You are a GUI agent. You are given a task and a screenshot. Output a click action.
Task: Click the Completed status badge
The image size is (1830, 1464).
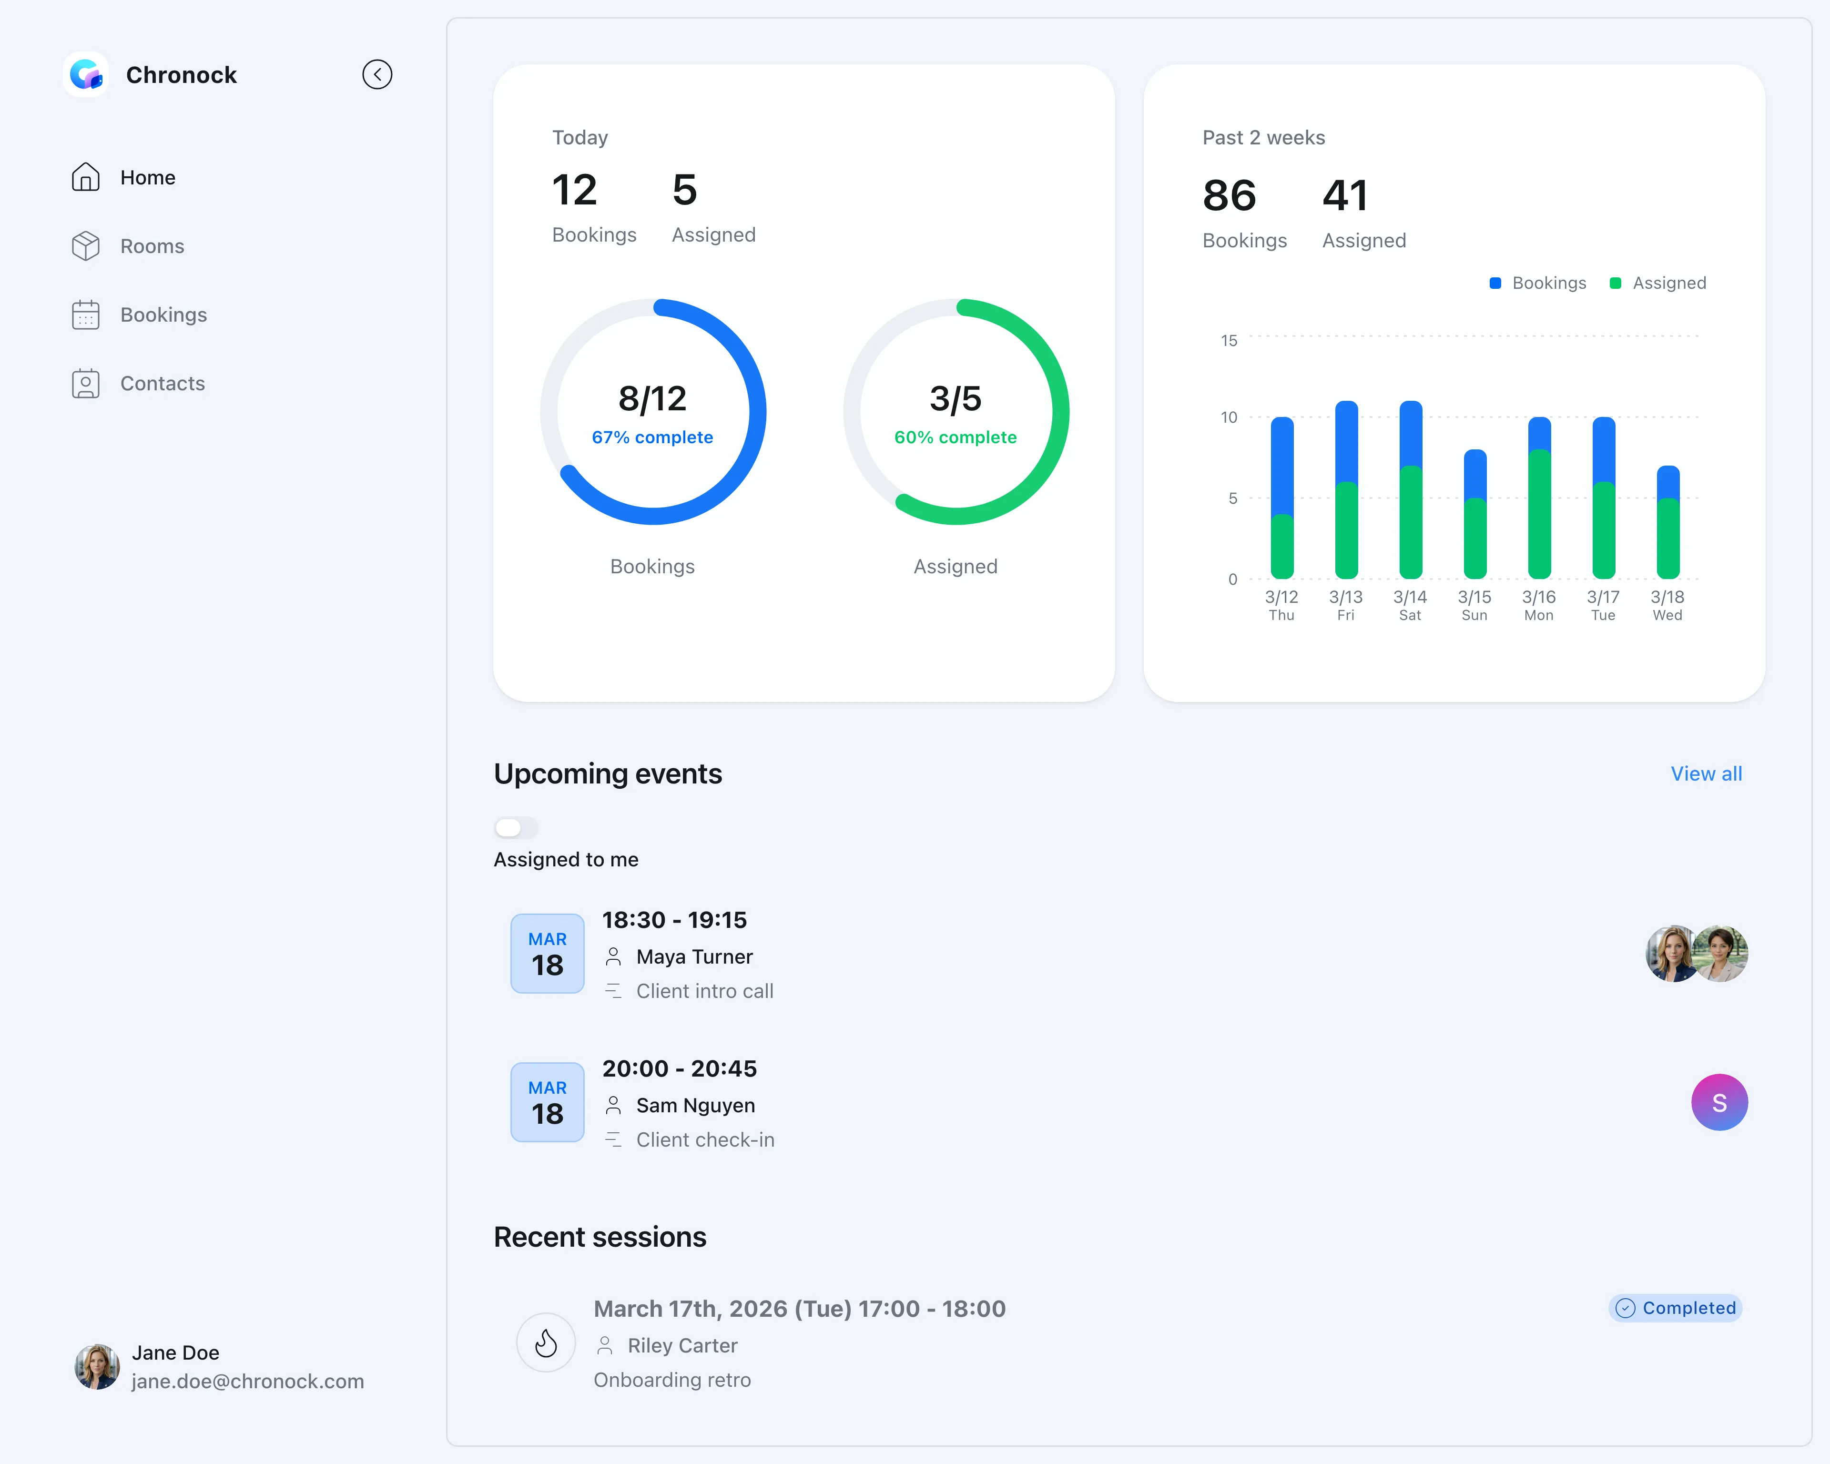pyautogui.click(x=1676, y=1308)
